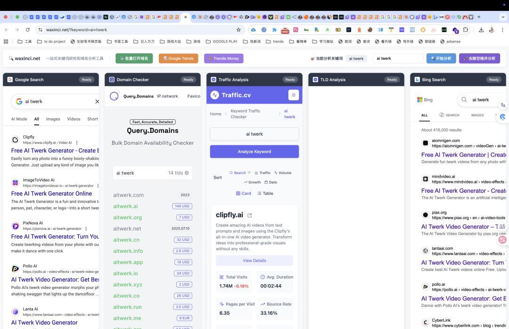The height and width of the screenshot is (329, 509).
Task: Sort results by Date
Action: pos(271,182)
